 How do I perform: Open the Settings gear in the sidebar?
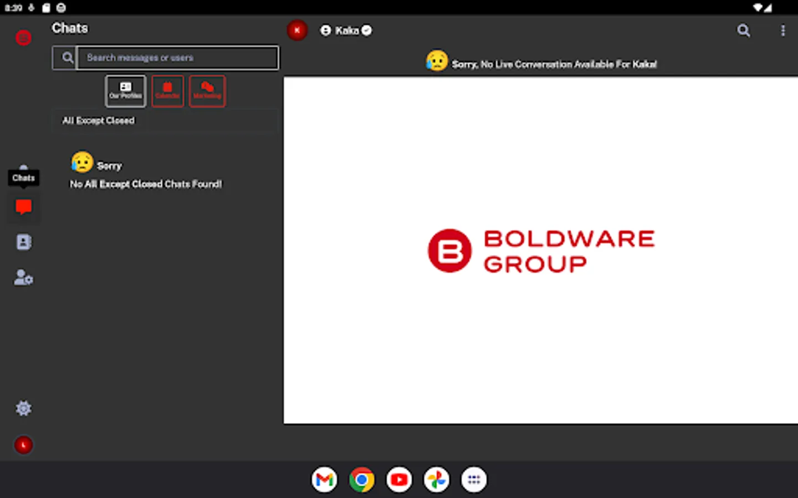[23, 408]
